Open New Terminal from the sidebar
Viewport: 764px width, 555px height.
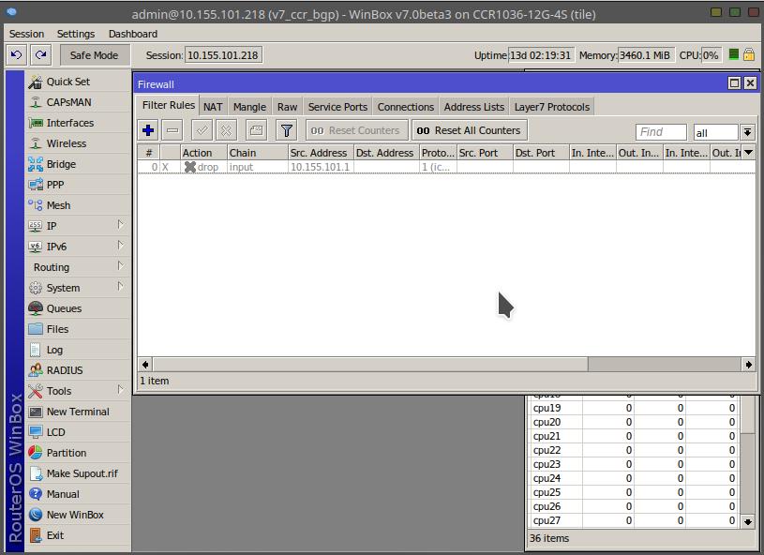coord(77,412)
